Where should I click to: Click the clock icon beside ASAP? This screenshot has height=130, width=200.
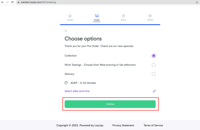click(x=66, y=83)
